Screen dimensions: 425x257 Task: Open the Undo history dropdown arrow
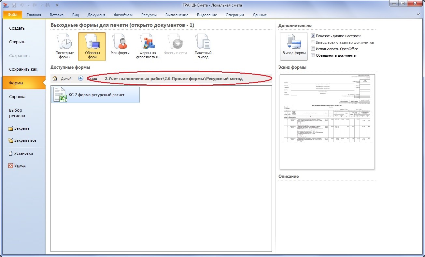point(28,5)
